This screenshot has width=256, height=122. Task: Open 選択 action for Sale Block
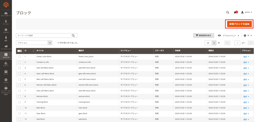[x=246, y=119]
